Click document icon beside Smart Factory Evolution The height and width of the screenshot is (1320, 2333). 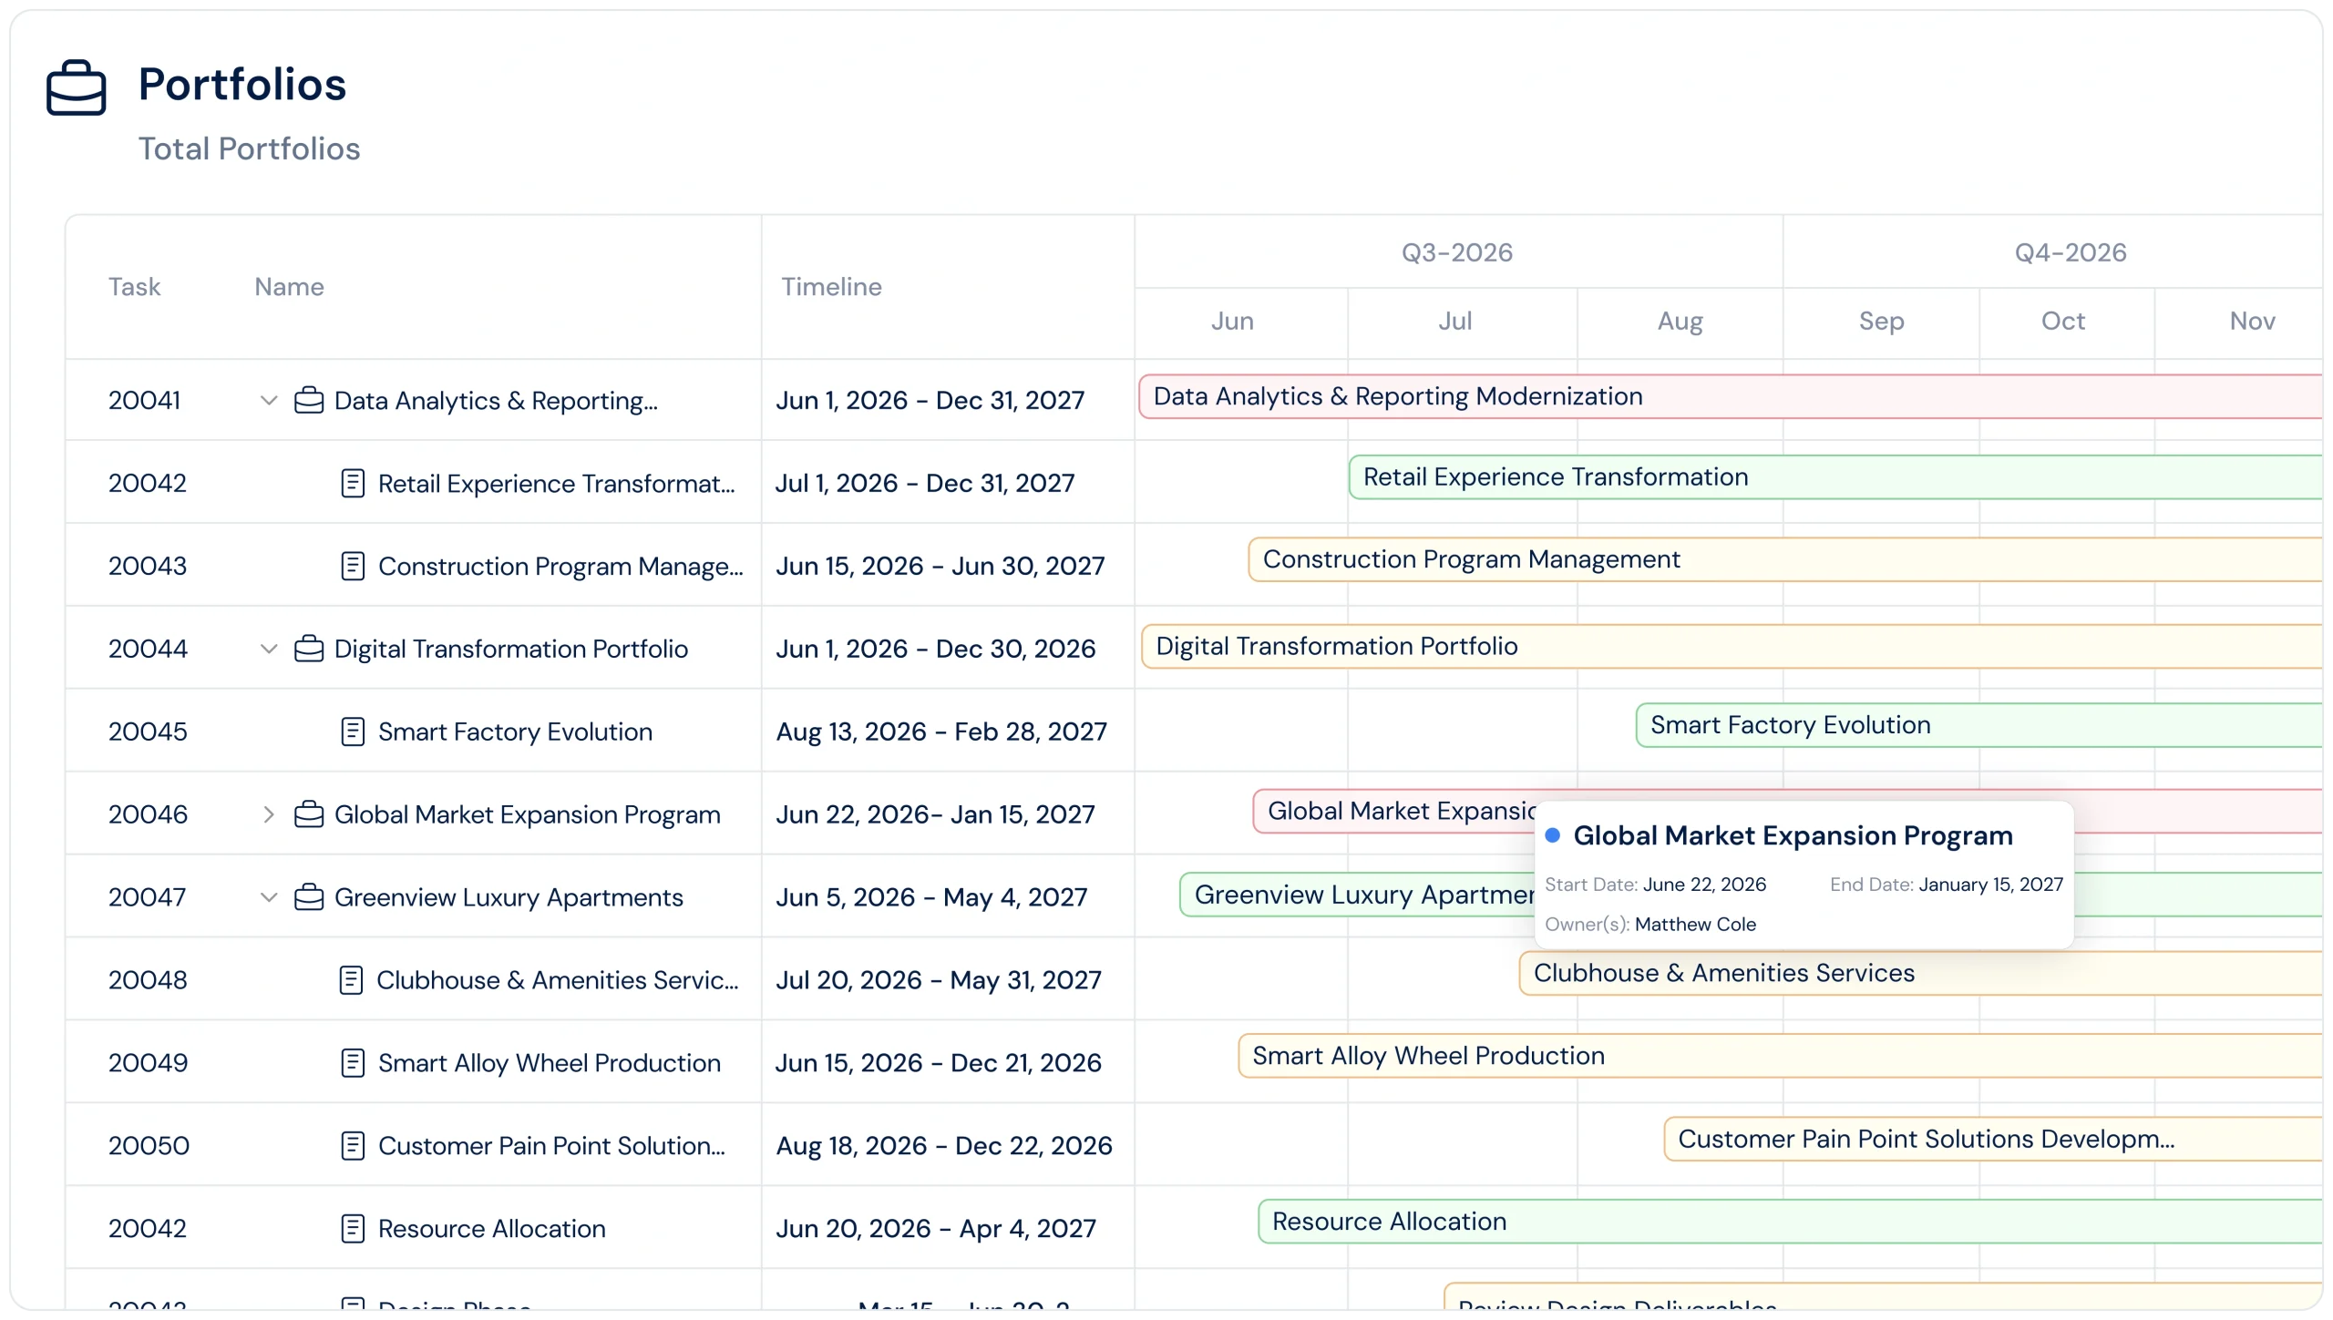(353, 732)
